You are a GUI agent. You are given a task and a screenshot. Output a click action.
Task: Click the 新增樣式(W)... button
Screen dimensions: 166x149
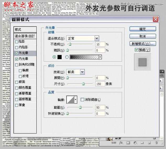(x=143, y=44)
